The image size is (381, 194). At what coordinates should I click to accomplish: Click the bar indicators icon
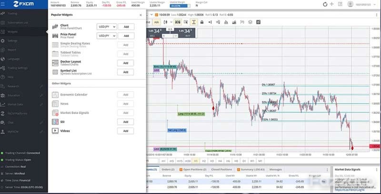click(226, 22)
